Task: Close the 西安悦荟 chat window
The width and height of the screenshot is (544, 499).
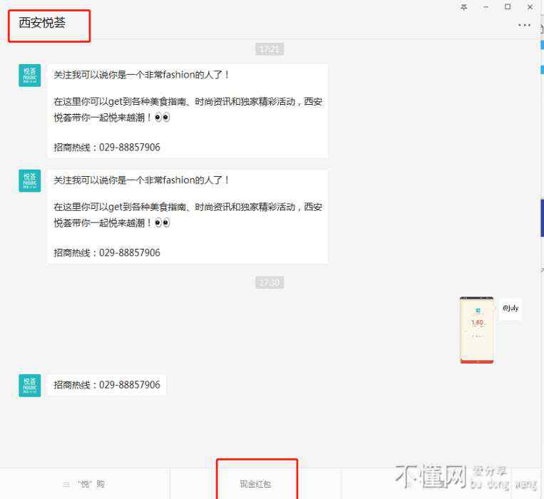Action: 529,7
